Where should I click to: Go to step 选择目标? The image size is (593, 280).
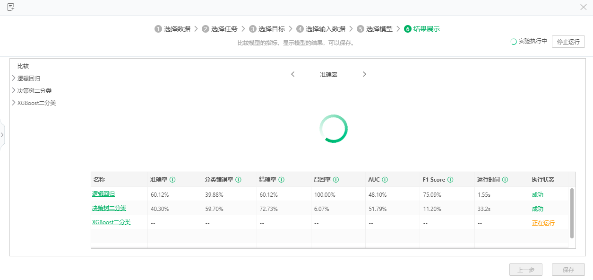[272, 29]
